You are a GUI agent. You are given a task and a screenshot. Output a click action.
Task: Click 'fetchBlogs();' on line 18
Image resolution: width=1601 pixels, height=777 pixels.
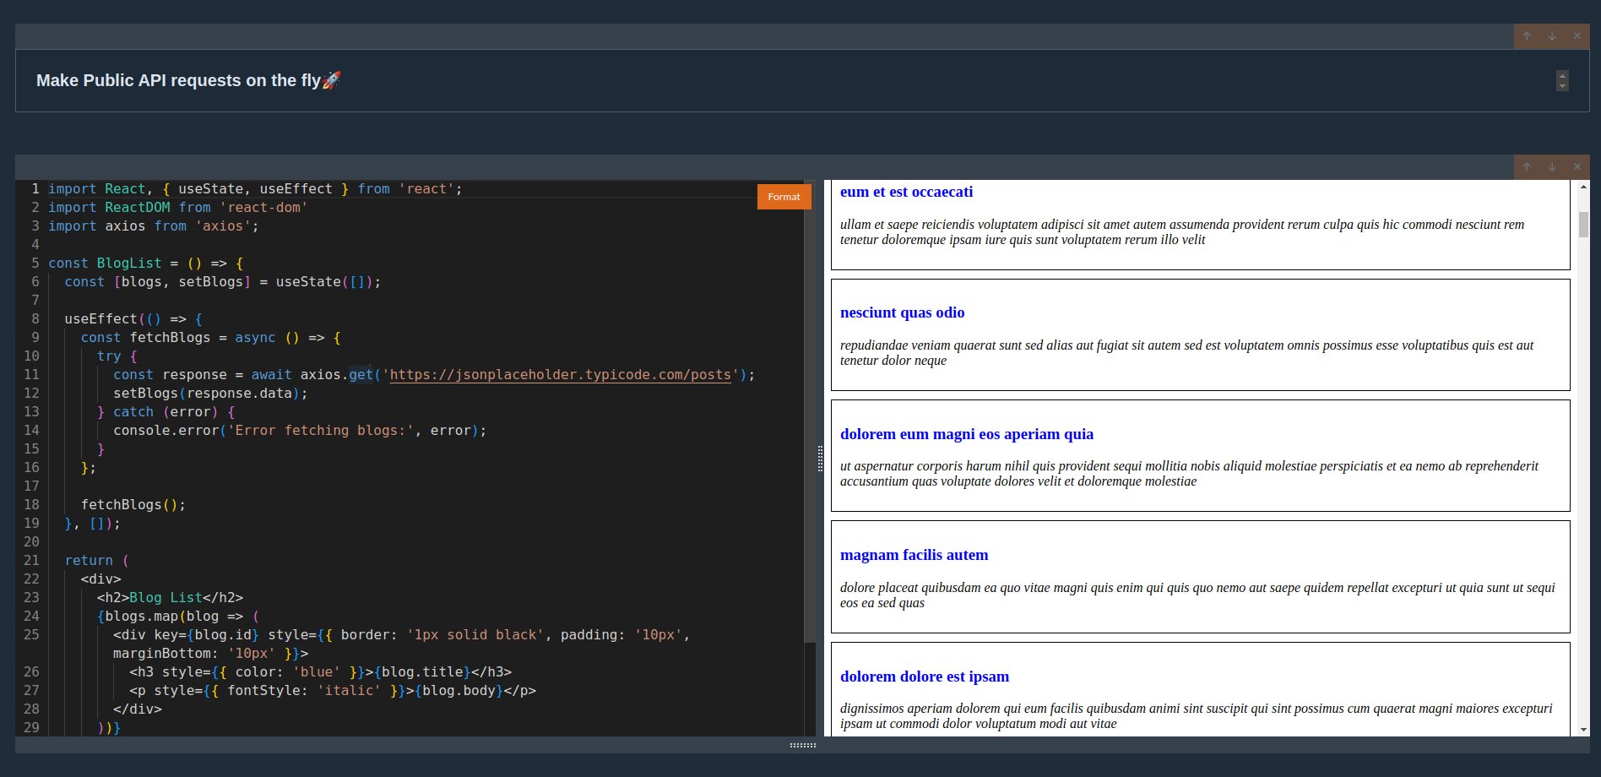(133, 505)
